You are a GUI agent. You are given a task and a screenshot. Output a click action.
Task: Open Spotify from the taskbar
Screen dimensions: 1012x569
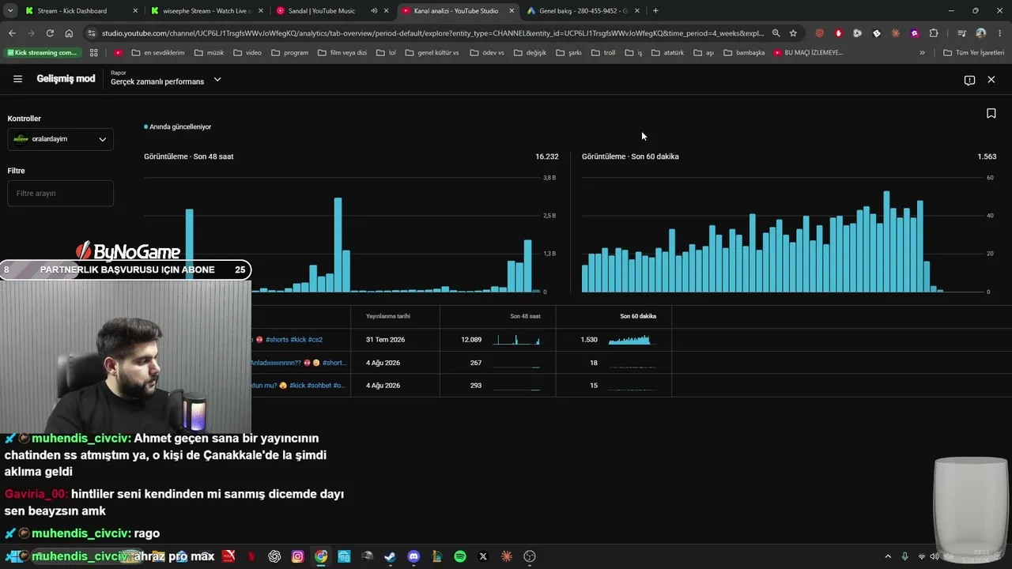click(x=460, y=556)
